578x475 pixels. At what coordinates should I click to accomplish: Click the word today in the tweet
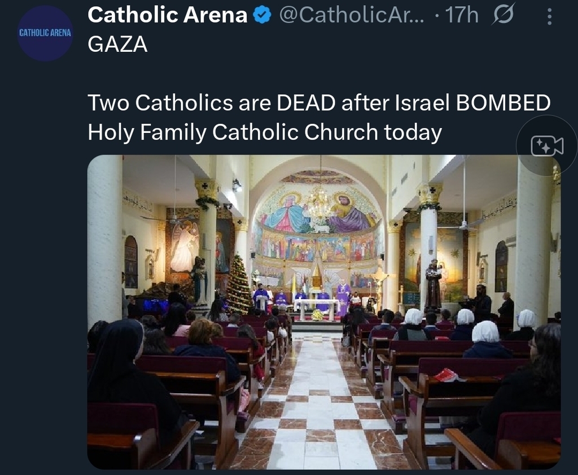pyautogui.click(x=413, y=132)
